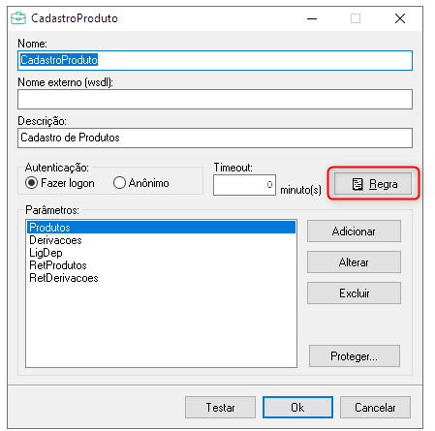435x431 pixels.
Task: Edit the Descrição field
Action: [215, 138]
